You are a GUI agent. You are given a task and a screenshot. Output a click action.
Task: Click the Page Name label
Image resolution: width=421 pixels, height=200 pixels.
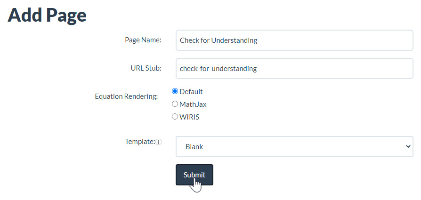point(143,40)
